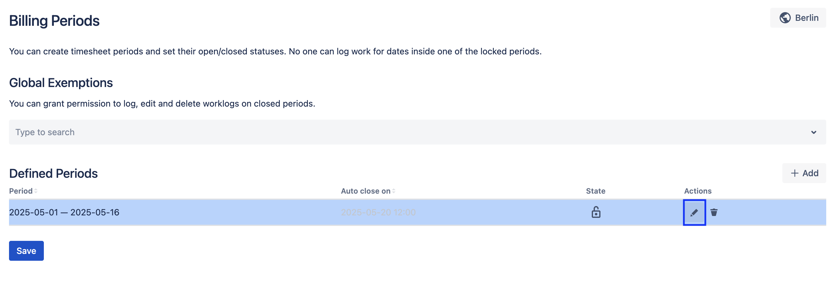
Task: Click the Period column sort arrows
Action: tap(36, 191)
